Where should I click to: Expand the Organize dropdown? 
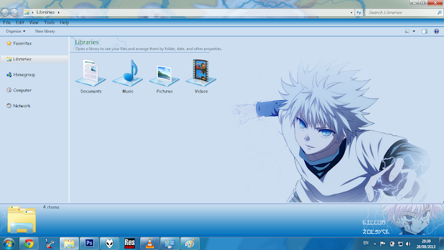[15, 31]
